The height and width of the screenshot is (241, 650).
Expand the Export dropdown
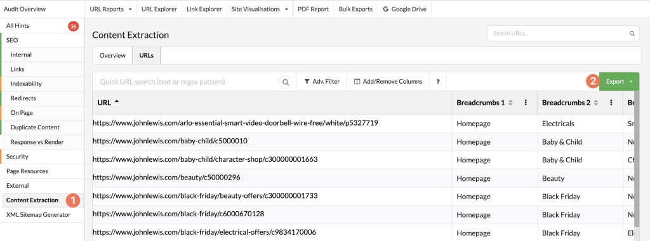tap(620, 82)
